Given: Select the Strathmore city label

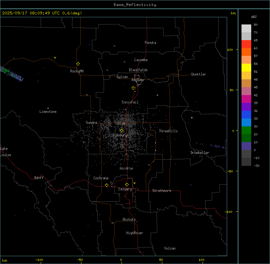Looking at the screenshot, I should point(162,191).
